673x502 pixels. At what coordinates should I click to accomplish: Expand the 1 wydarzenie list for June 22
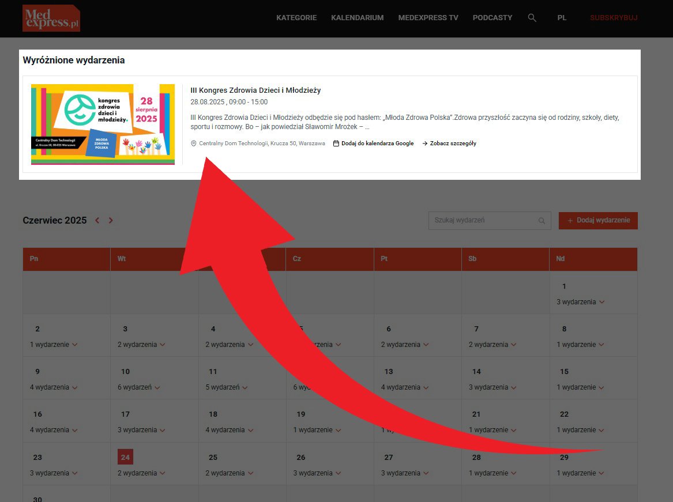tap(580, 430)
